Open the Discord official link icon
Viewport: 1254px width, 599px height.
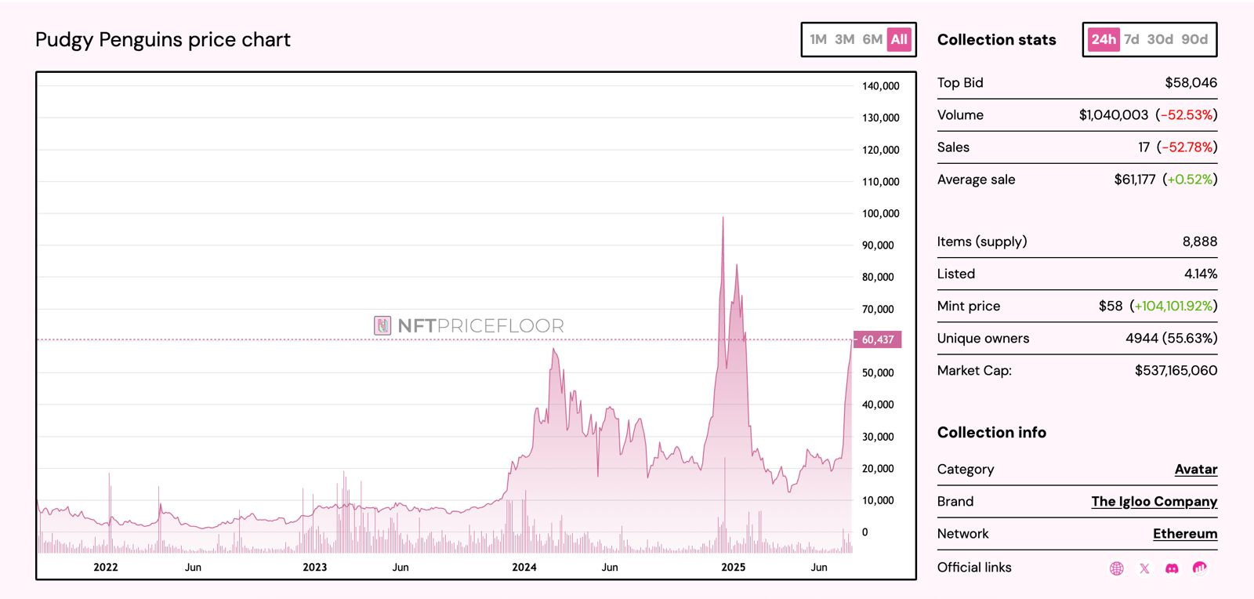click(1172, 568)
